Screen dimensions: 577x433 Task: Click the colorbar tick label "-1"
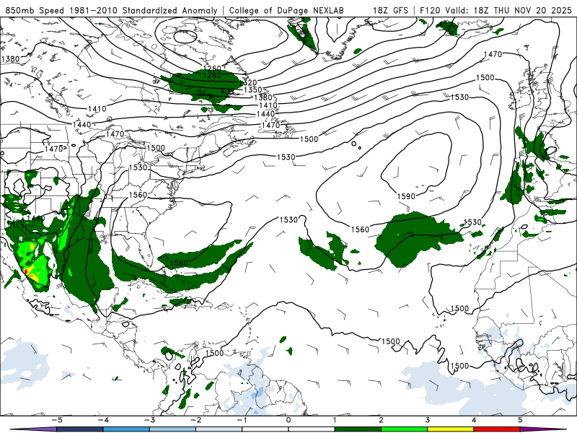(x=242, y=420)
